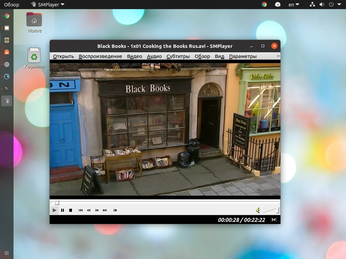
Task: Click the concentric-circle app icon in dock
Action: coord(7,64)
